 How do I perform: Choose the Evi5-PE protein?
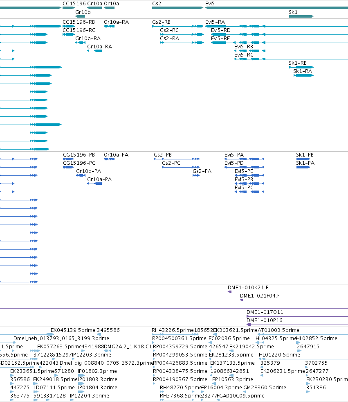coord(244,171)
